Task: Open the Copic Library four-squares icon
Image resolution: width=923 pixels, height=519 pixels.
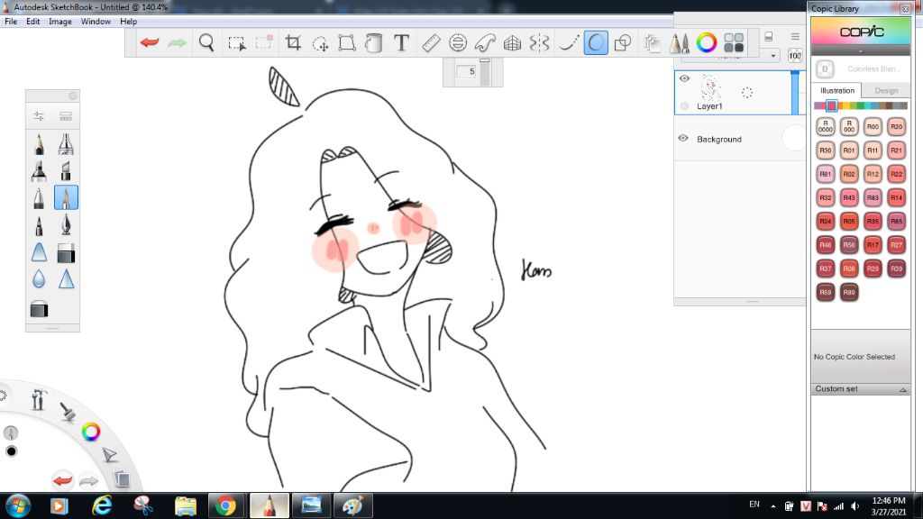Action: [x=734, y=42]
